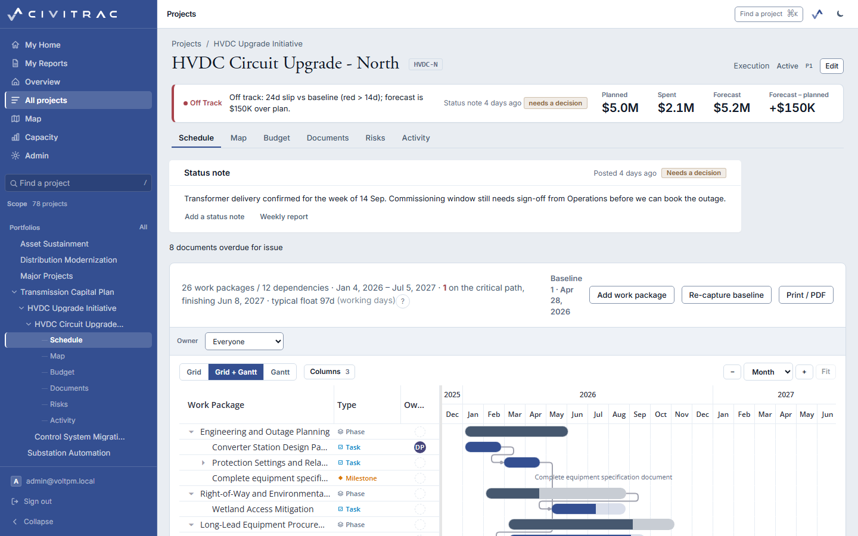Select Grid + Gantt view

point(236,372)
